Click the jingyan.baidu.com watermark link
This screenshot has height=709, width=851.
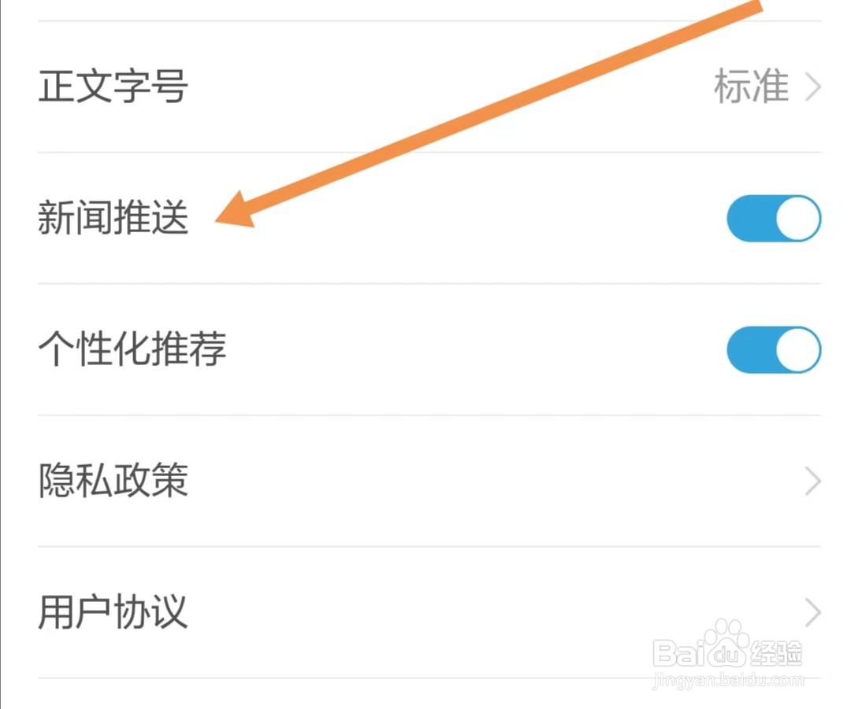pyautogui.click(x=728, y=680)
